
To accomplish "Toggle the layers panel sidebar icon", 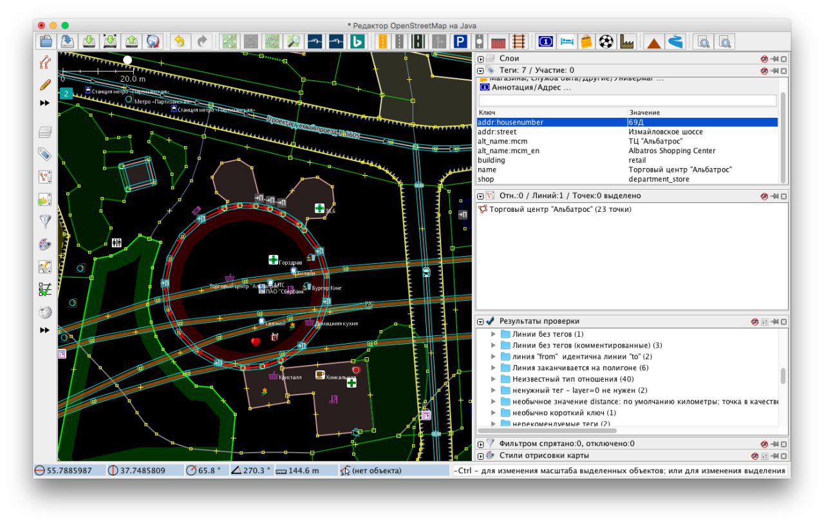I will point(45,133).
